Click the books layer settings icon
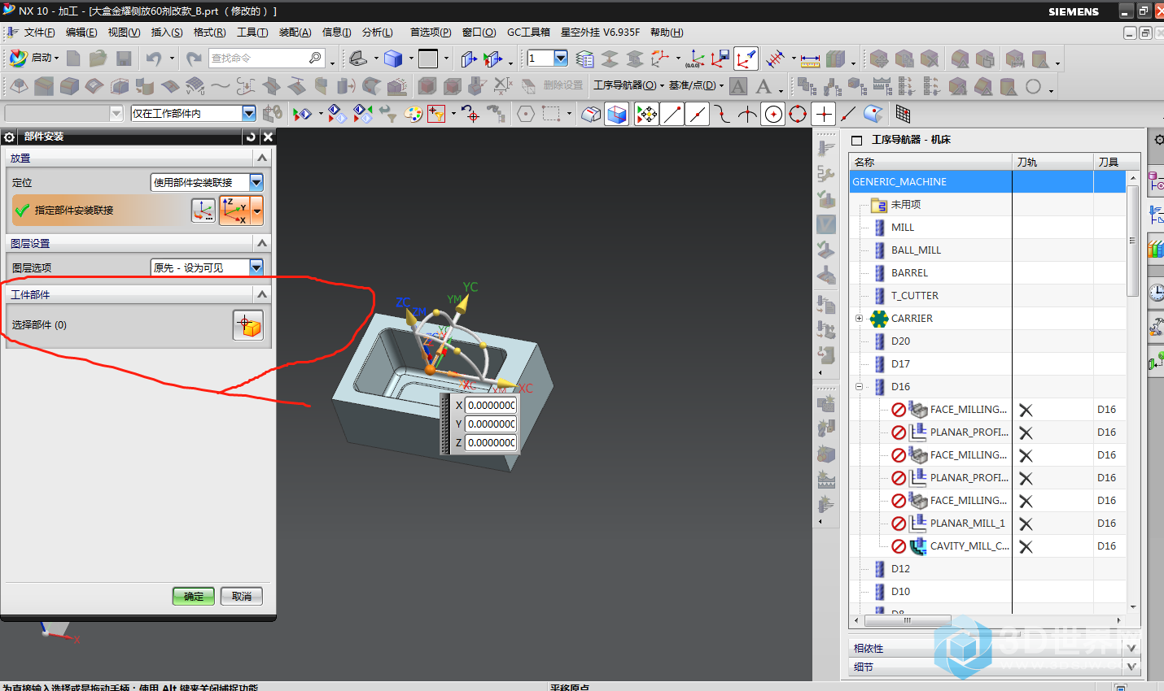Viewport: 1164px width, 691px height. tap(835, 59)
